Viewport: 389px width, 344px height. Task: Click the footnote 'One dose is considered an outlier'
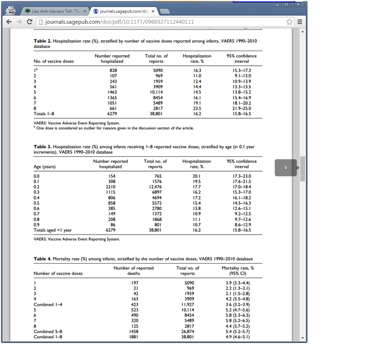tap(115, 128)
